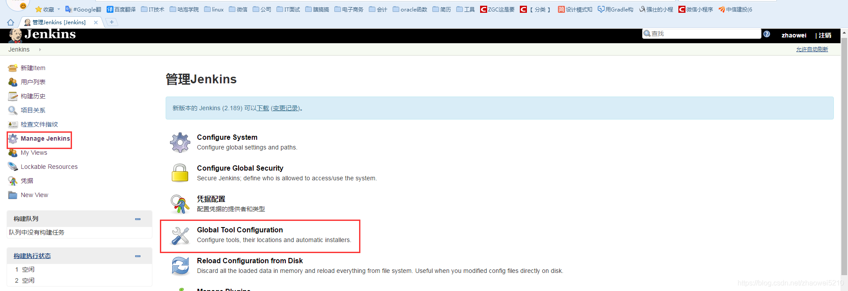848x291 pixels.
Task: Click the 允许自动刷新 link
Action: 812,49
